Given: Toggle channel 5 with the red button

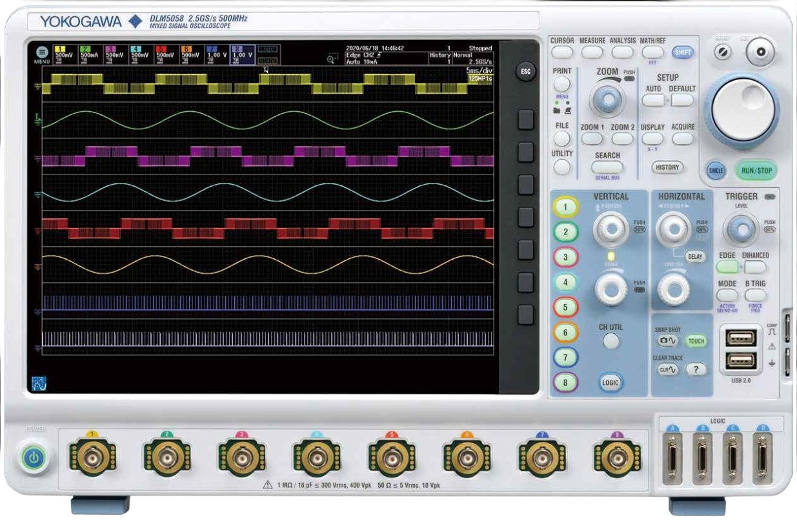Looking at the screenshot, I should [565, 307].
